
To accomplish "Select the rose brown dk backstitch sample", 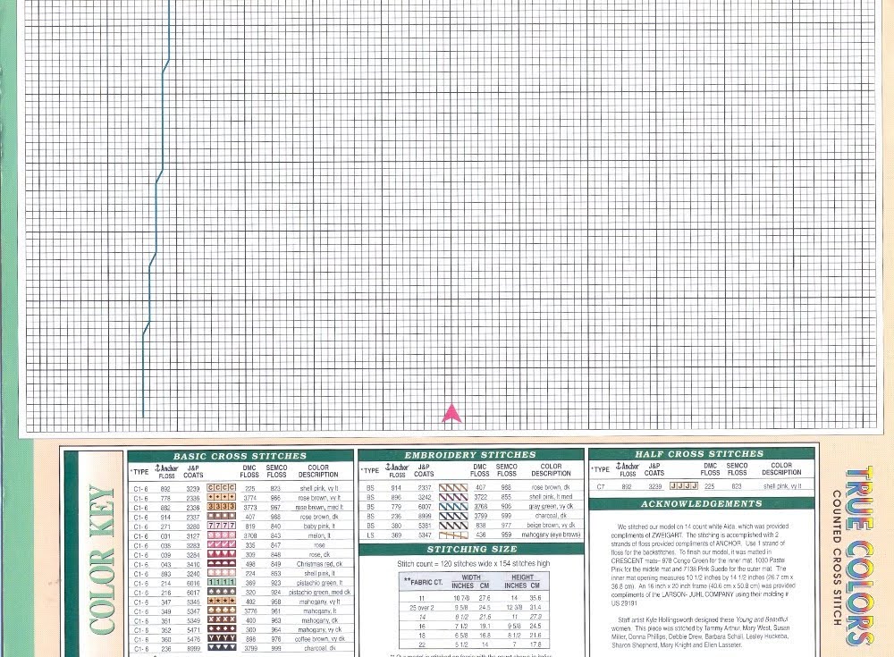I will [x=453, y=486].
